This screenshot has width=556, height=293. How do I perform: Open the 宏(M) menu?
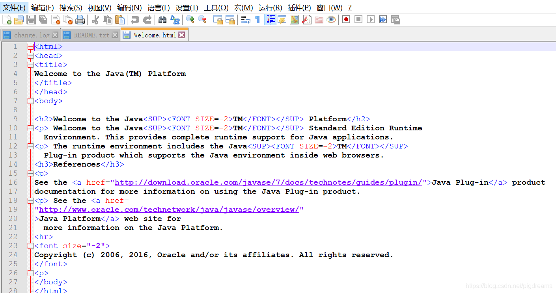click(x=244, y=7)
